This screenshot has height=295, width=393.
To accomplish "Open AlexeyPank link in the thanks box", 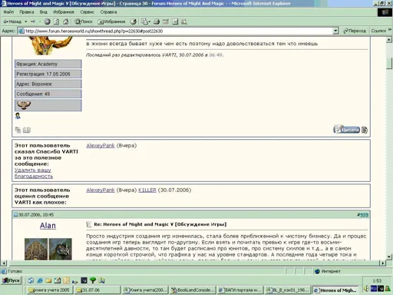I will point(101,145).
